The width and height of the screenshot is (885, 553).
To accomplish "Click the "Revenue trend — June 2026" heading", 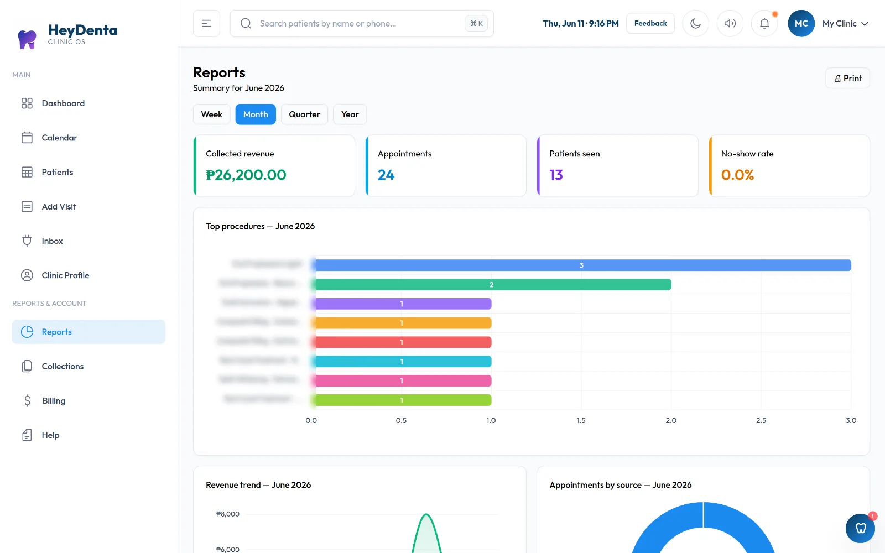I will pyautogui.click(x=258, y=485).
